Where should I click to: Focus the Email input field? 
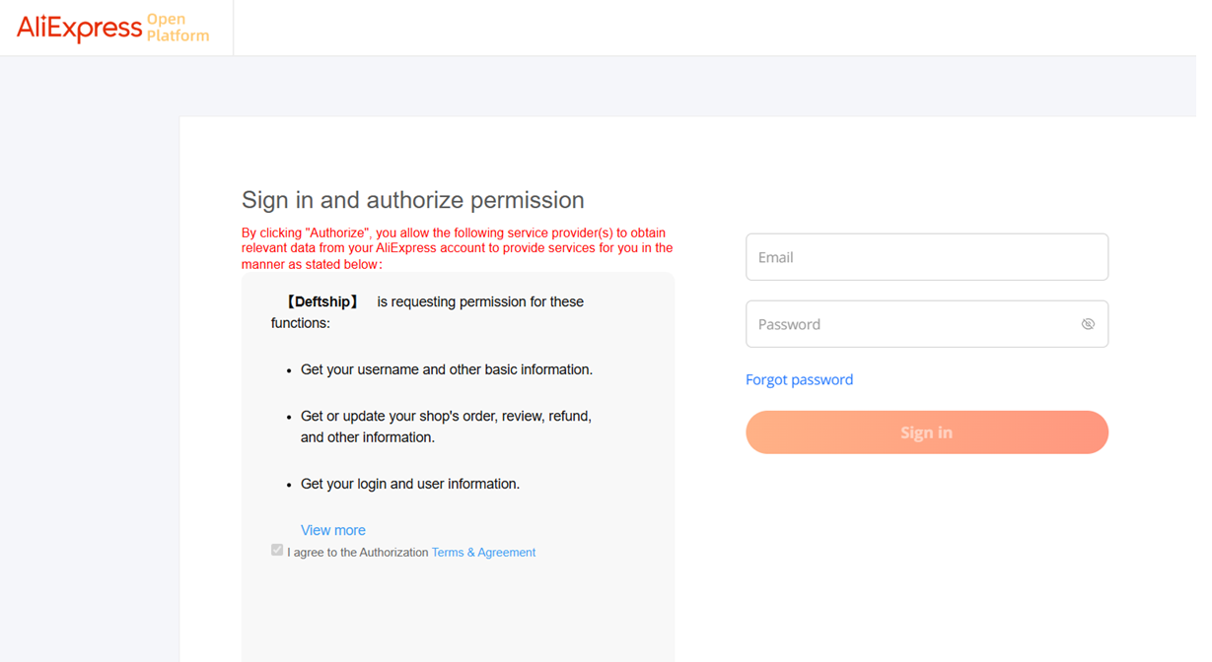pyautogui.click(x=888, y=257)
